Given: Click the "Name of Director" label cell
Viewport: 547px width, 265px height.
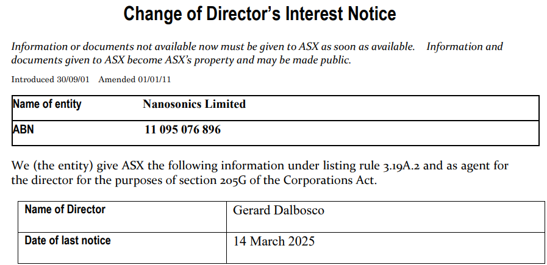Looking at the screenshot, I should tap(65, 210).
